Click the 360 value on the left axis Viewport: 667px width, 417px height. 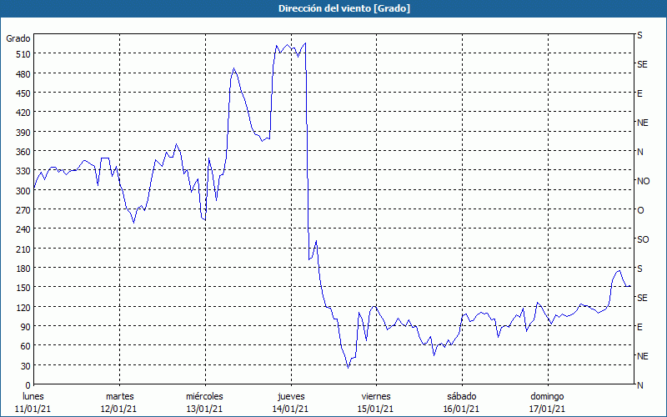point(23,152)
